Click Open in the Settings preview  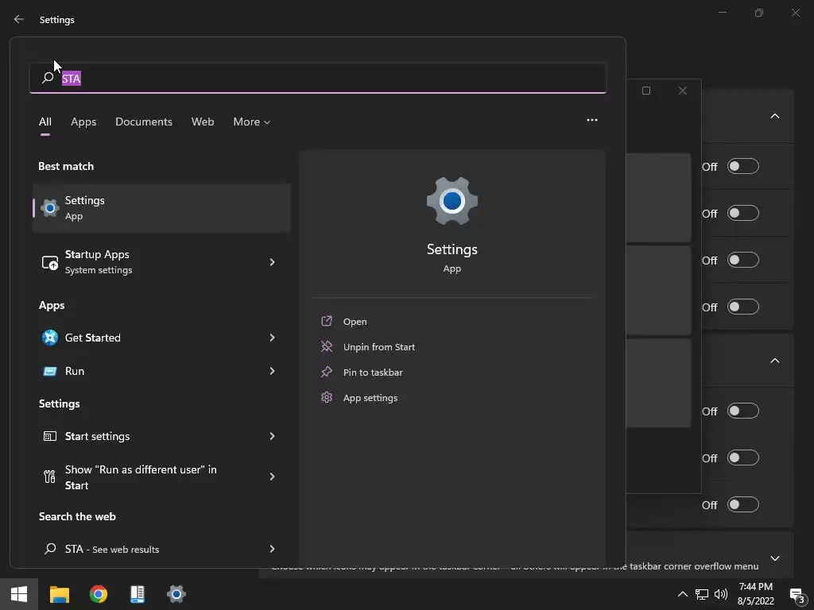[x=355, y=322]
